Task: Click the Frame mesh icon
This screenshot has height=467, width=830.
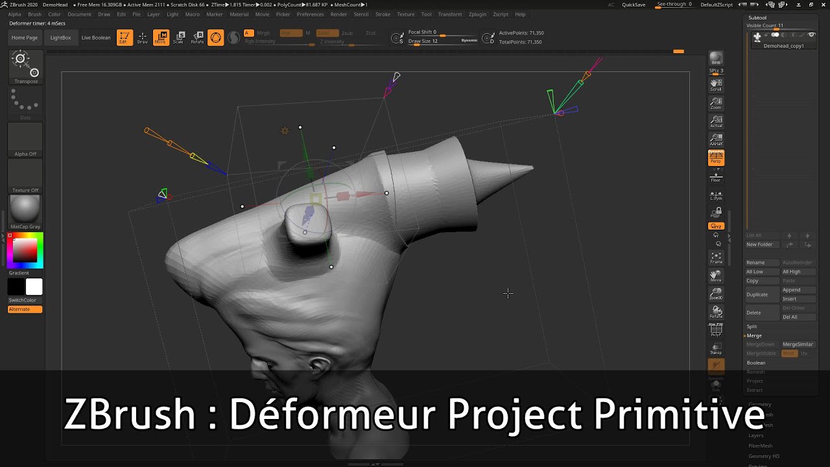Action: (716, 257)
